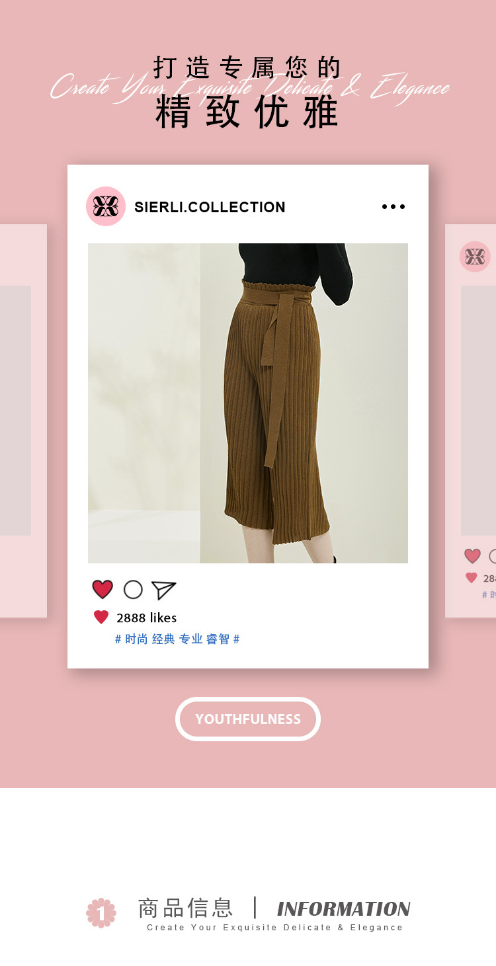The height and width of the screenshot is (966, 496).
Task: Click the SIERLI.COLLECTION profile avatar logo
Action: [x=106, y=206]
